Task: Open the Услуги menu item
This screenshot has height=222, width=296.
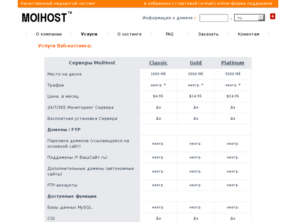Action: [x=89, y=34]
